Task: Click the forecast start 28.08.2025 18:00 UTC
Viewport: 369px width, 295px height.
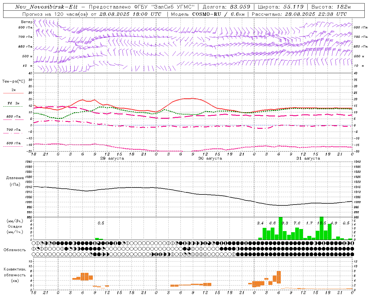Action: (130, 14)
